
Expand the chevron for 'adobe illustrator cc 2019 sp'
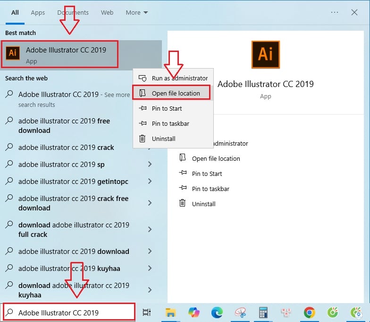click(150, 164)
